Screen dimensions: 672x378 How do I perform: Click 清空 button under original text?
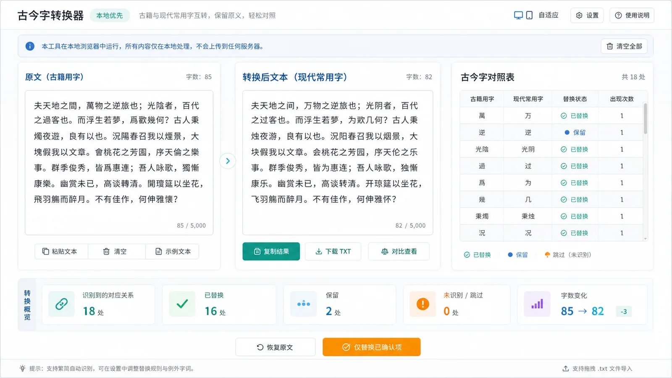click(x=116, y=251)
